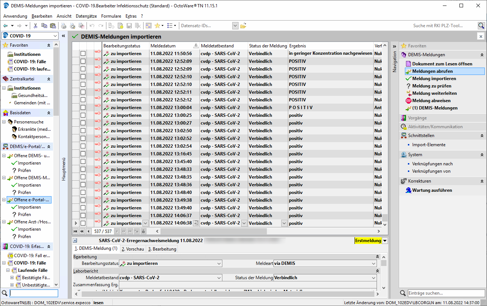
Task: Click the Print icon in toolbar
Action: [x=64, y=26]
